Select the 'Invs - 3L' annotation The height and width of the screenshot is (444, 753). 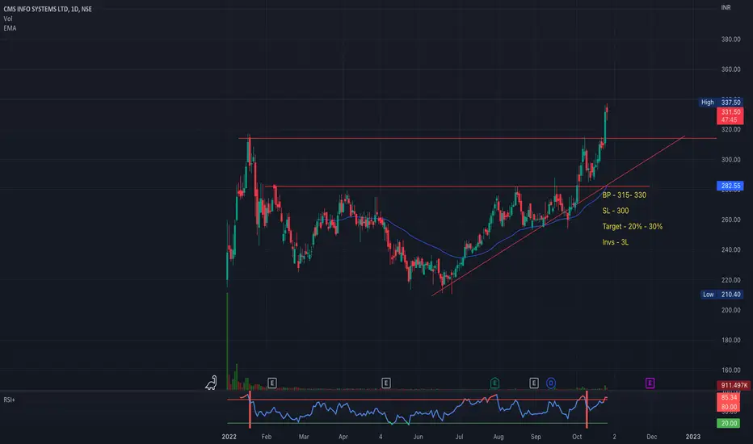(x=615, y=242)
